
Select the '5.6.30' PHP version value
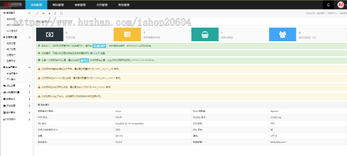[119, 117]
